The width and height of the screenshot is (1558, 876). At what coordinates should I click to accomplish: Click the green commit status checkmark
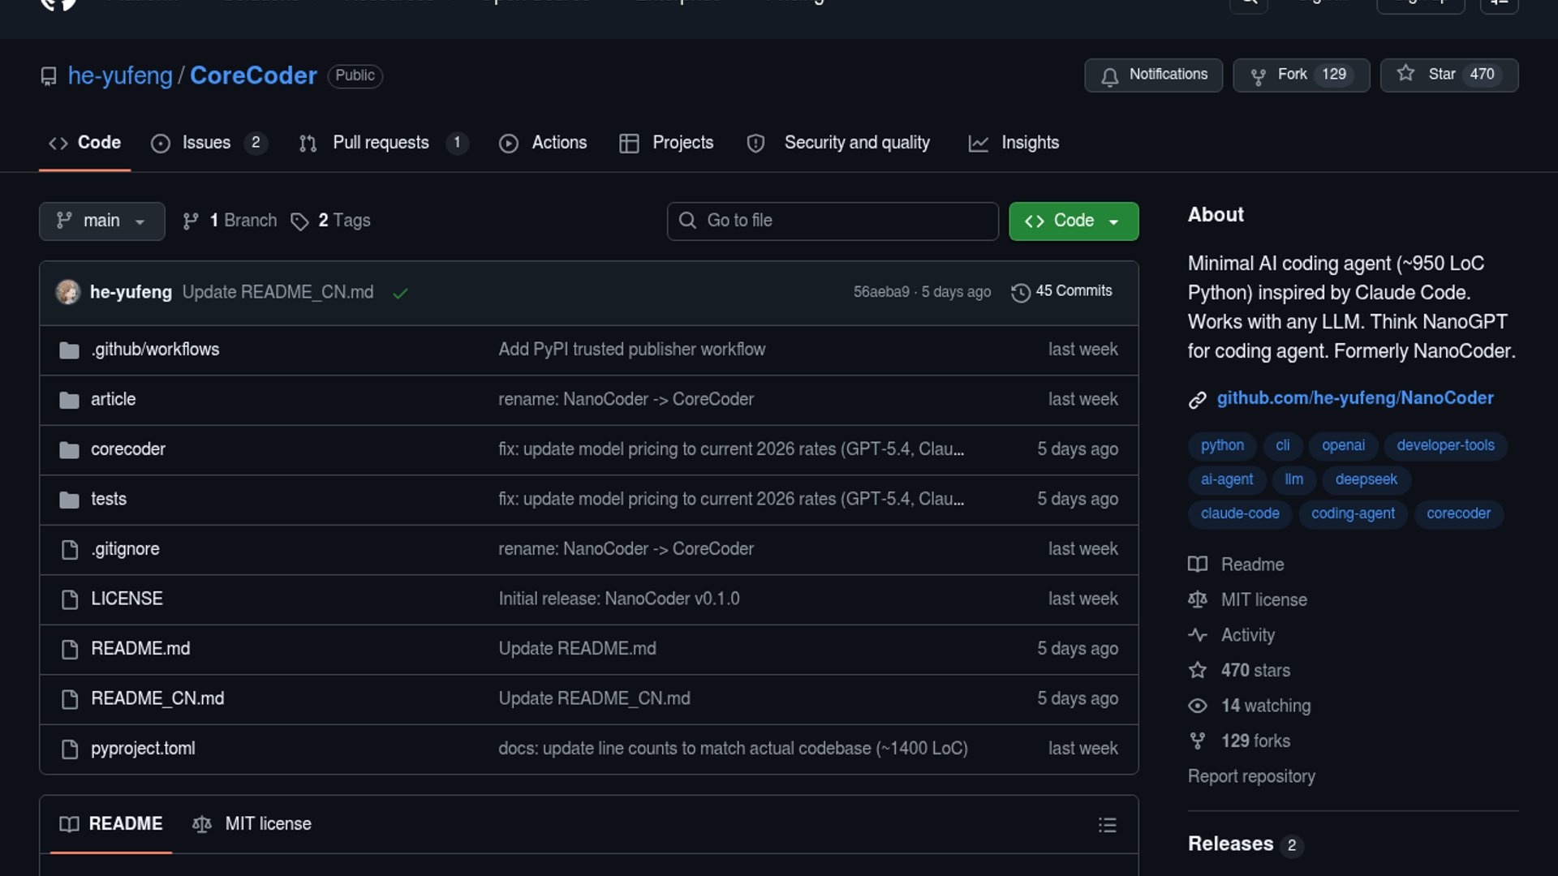pos(400,294)
